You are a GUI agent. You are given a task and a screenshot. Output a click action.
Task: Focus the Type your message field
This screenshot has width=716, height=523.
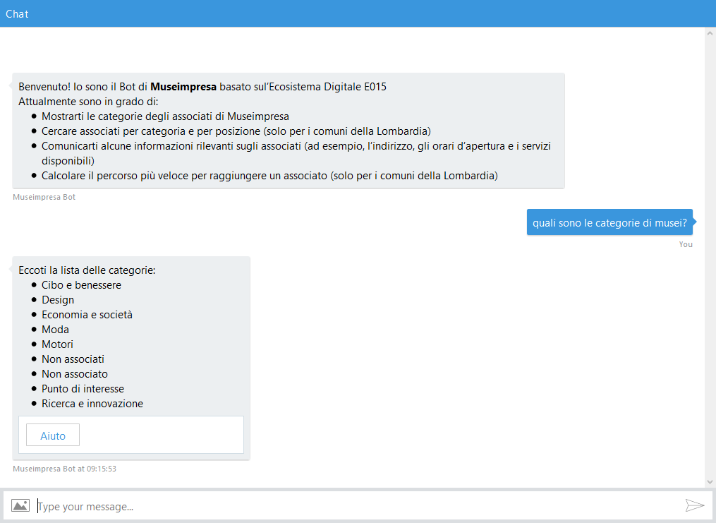click(353, 506)
